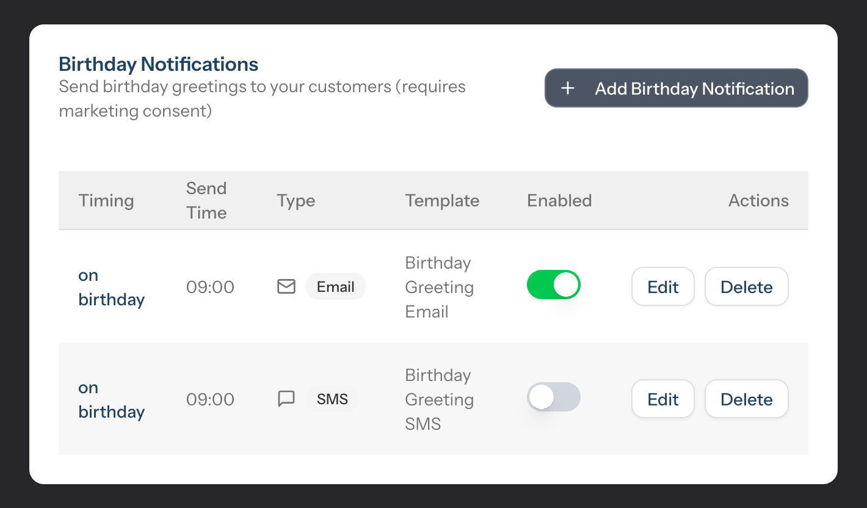Disable the Birthday Greeting Email notification toggle
The height and width of the screenshot is (508, 867).
pos(553,285)
